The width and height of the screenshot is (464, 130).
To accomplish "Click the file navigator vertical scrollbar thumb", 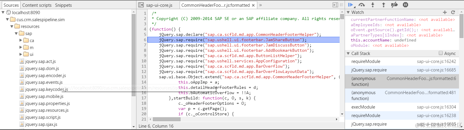I will point(133,55).
